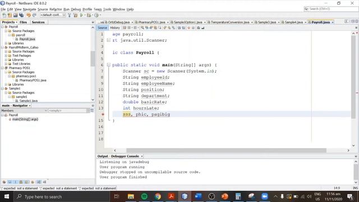Open the File menu
Screen dimensions: 359x202
(x=3, y=10)
